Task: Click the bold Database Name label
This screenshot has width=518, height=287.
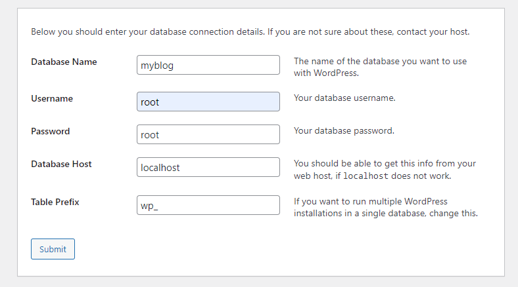Action: click(x=64, y=62)
